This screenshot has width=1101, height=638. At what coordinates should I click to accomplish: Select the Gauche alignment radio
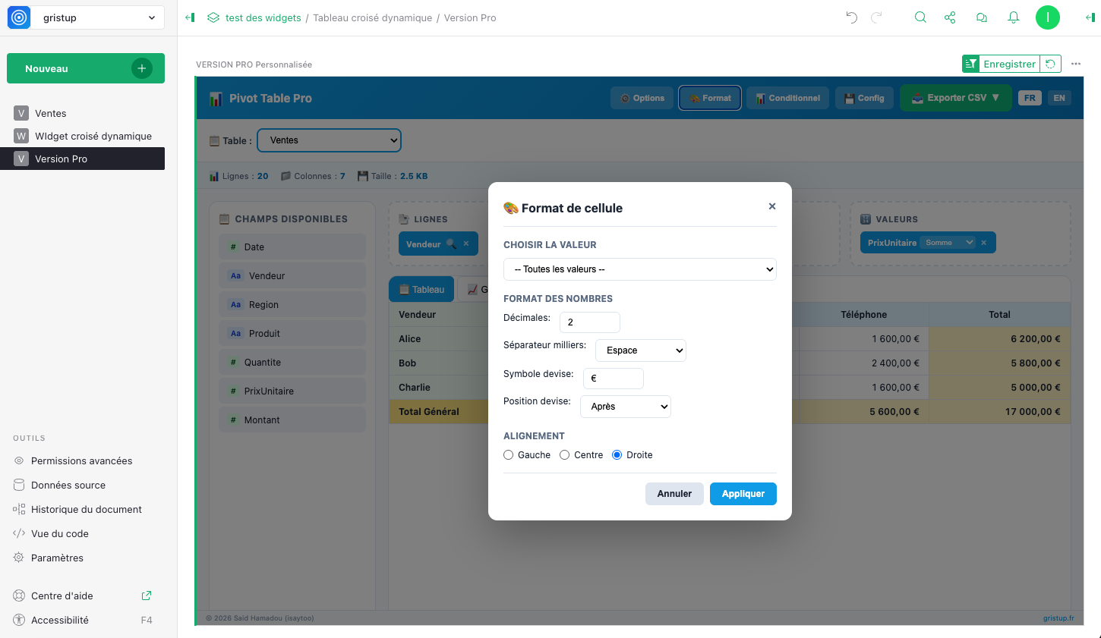(509, 455)
